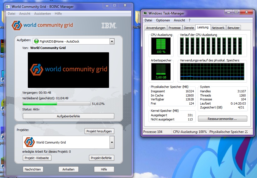Click the World Community Grid screensaver preview image
This screenshot has width=257, height=178.
point(68,70)
